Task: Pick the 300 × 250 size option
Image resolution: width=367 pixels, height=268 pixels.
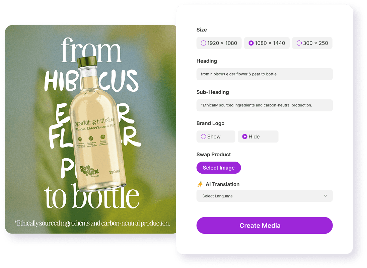Action: tap(312, 43)
